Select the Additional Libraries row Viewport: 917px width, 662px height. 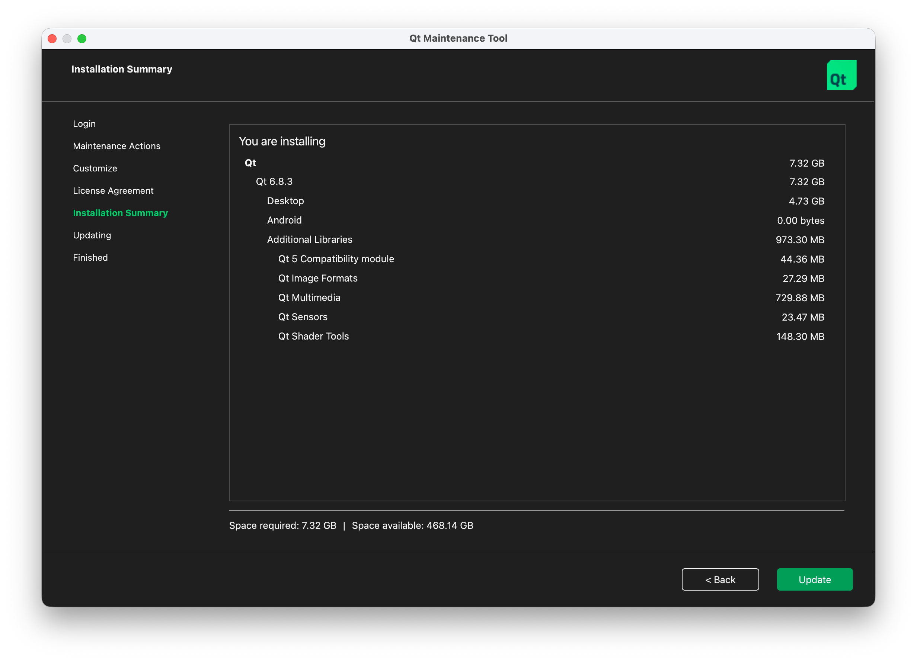click(310, 240)
